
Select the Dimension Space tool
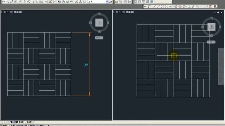50,2
